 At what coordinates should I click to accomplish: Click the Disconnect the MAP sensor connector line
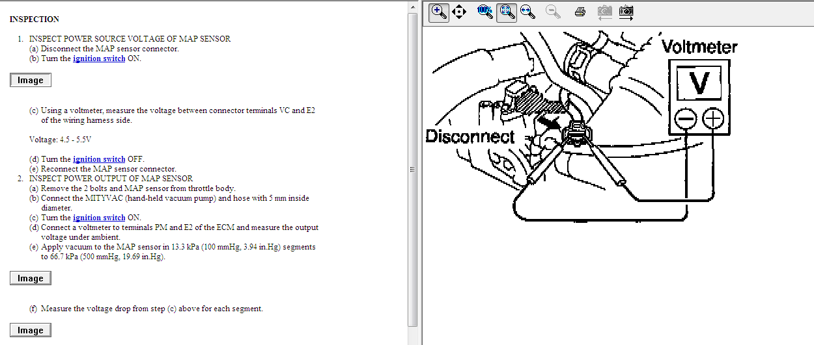click(x=104, y=49)
